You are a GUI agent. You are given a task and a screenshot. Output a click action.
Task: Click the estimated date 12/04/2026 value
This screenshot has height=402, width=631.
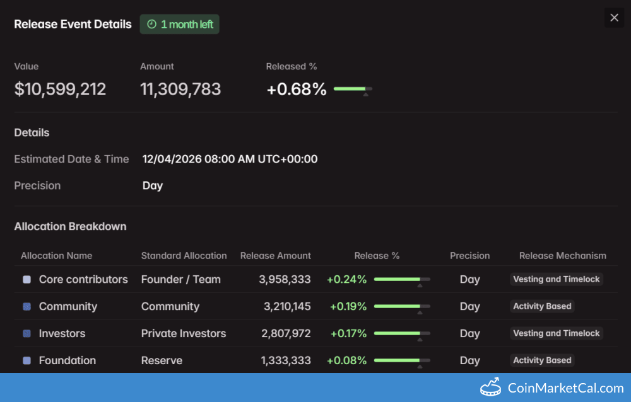click(230, 159)
